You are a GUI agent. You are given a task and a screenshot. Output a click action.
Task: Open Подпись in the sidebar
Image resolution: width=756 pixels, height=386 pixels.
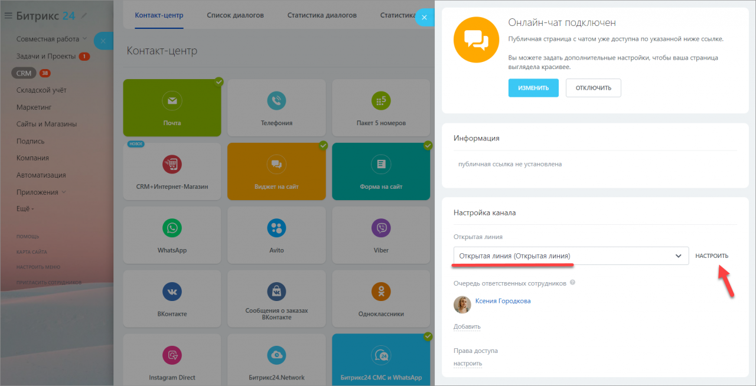tap(31, 141)
